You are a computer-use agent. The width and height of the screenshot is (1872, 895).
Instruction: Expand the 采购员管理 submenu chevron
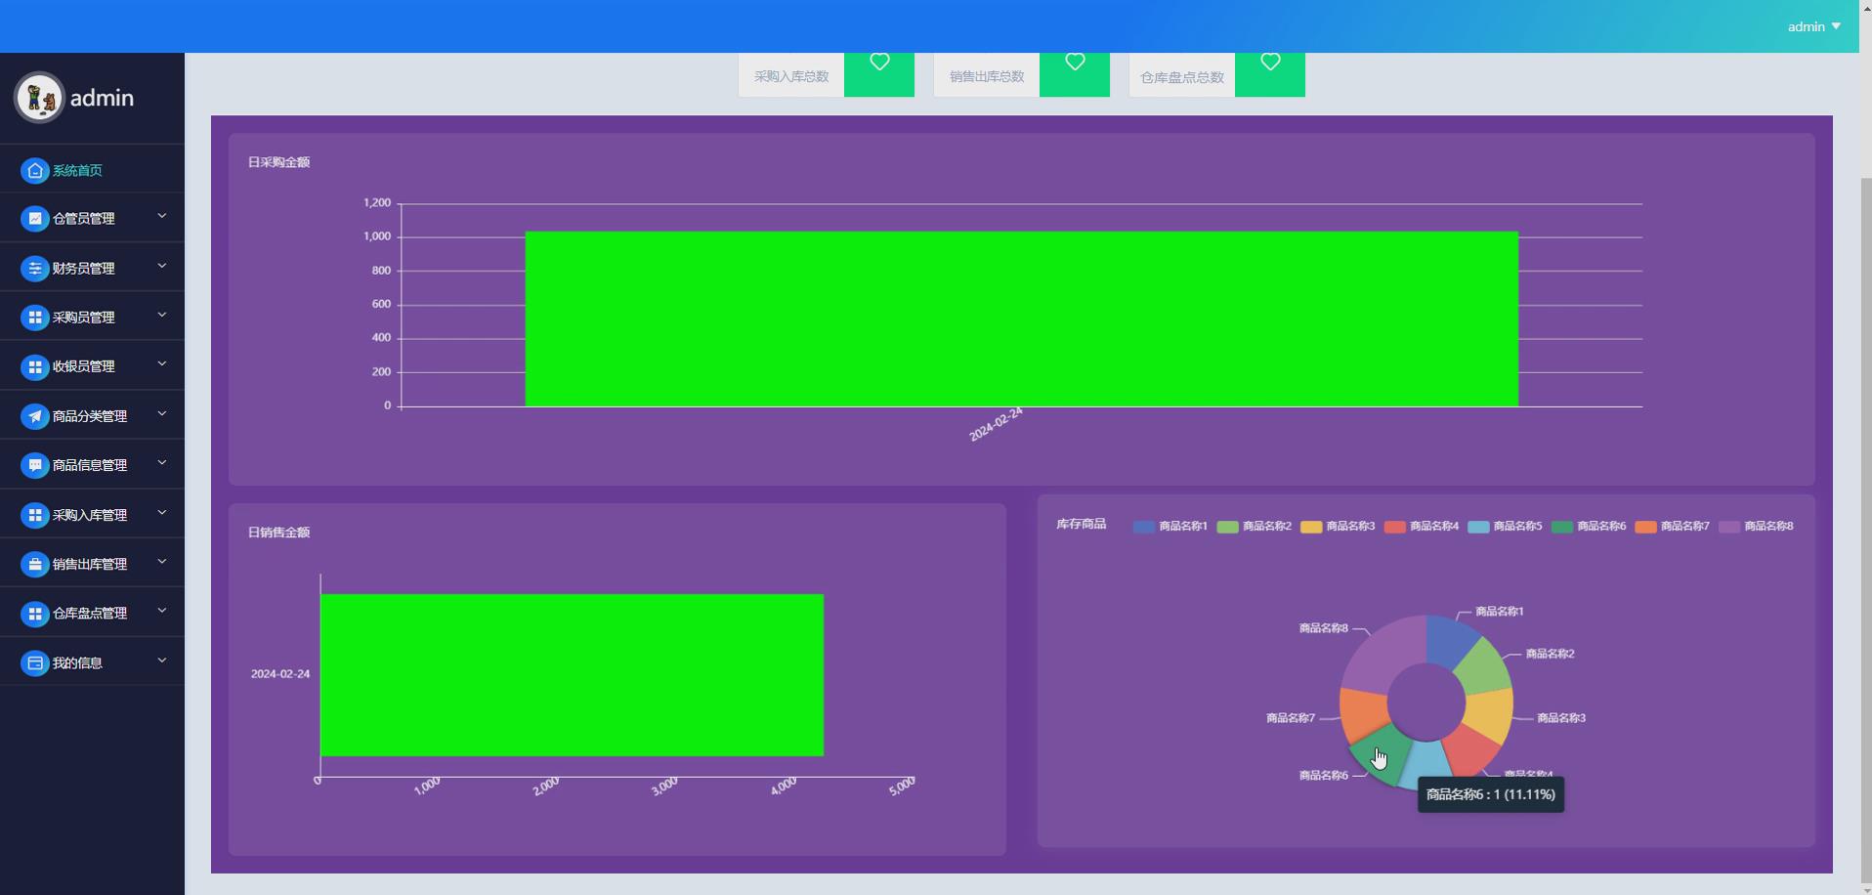tap(162, 315)
